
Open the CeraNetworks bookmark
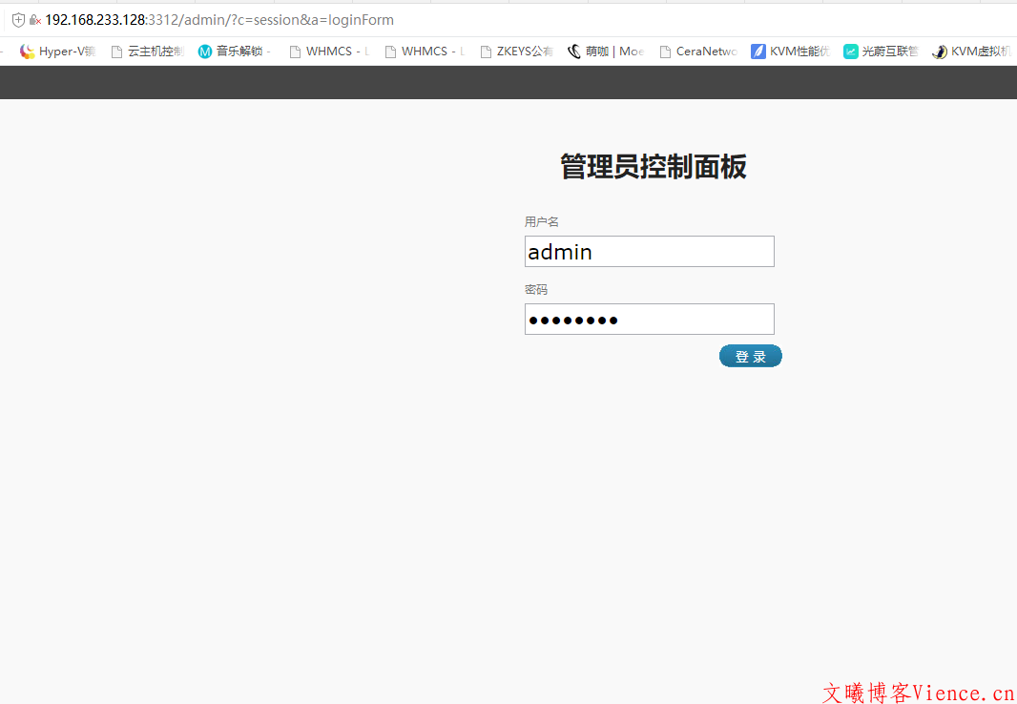pyautogui.click(x=697, y=52)
